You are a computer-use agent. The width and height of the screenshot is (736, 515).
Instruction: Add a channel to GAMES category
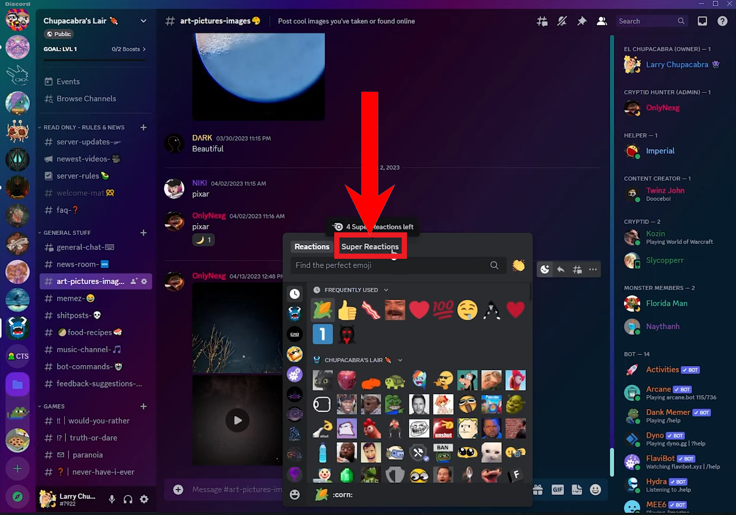(144, 407)
